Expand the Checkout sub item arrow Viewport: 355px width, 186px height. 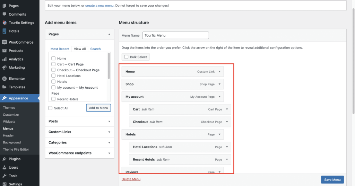pos(227,122)
